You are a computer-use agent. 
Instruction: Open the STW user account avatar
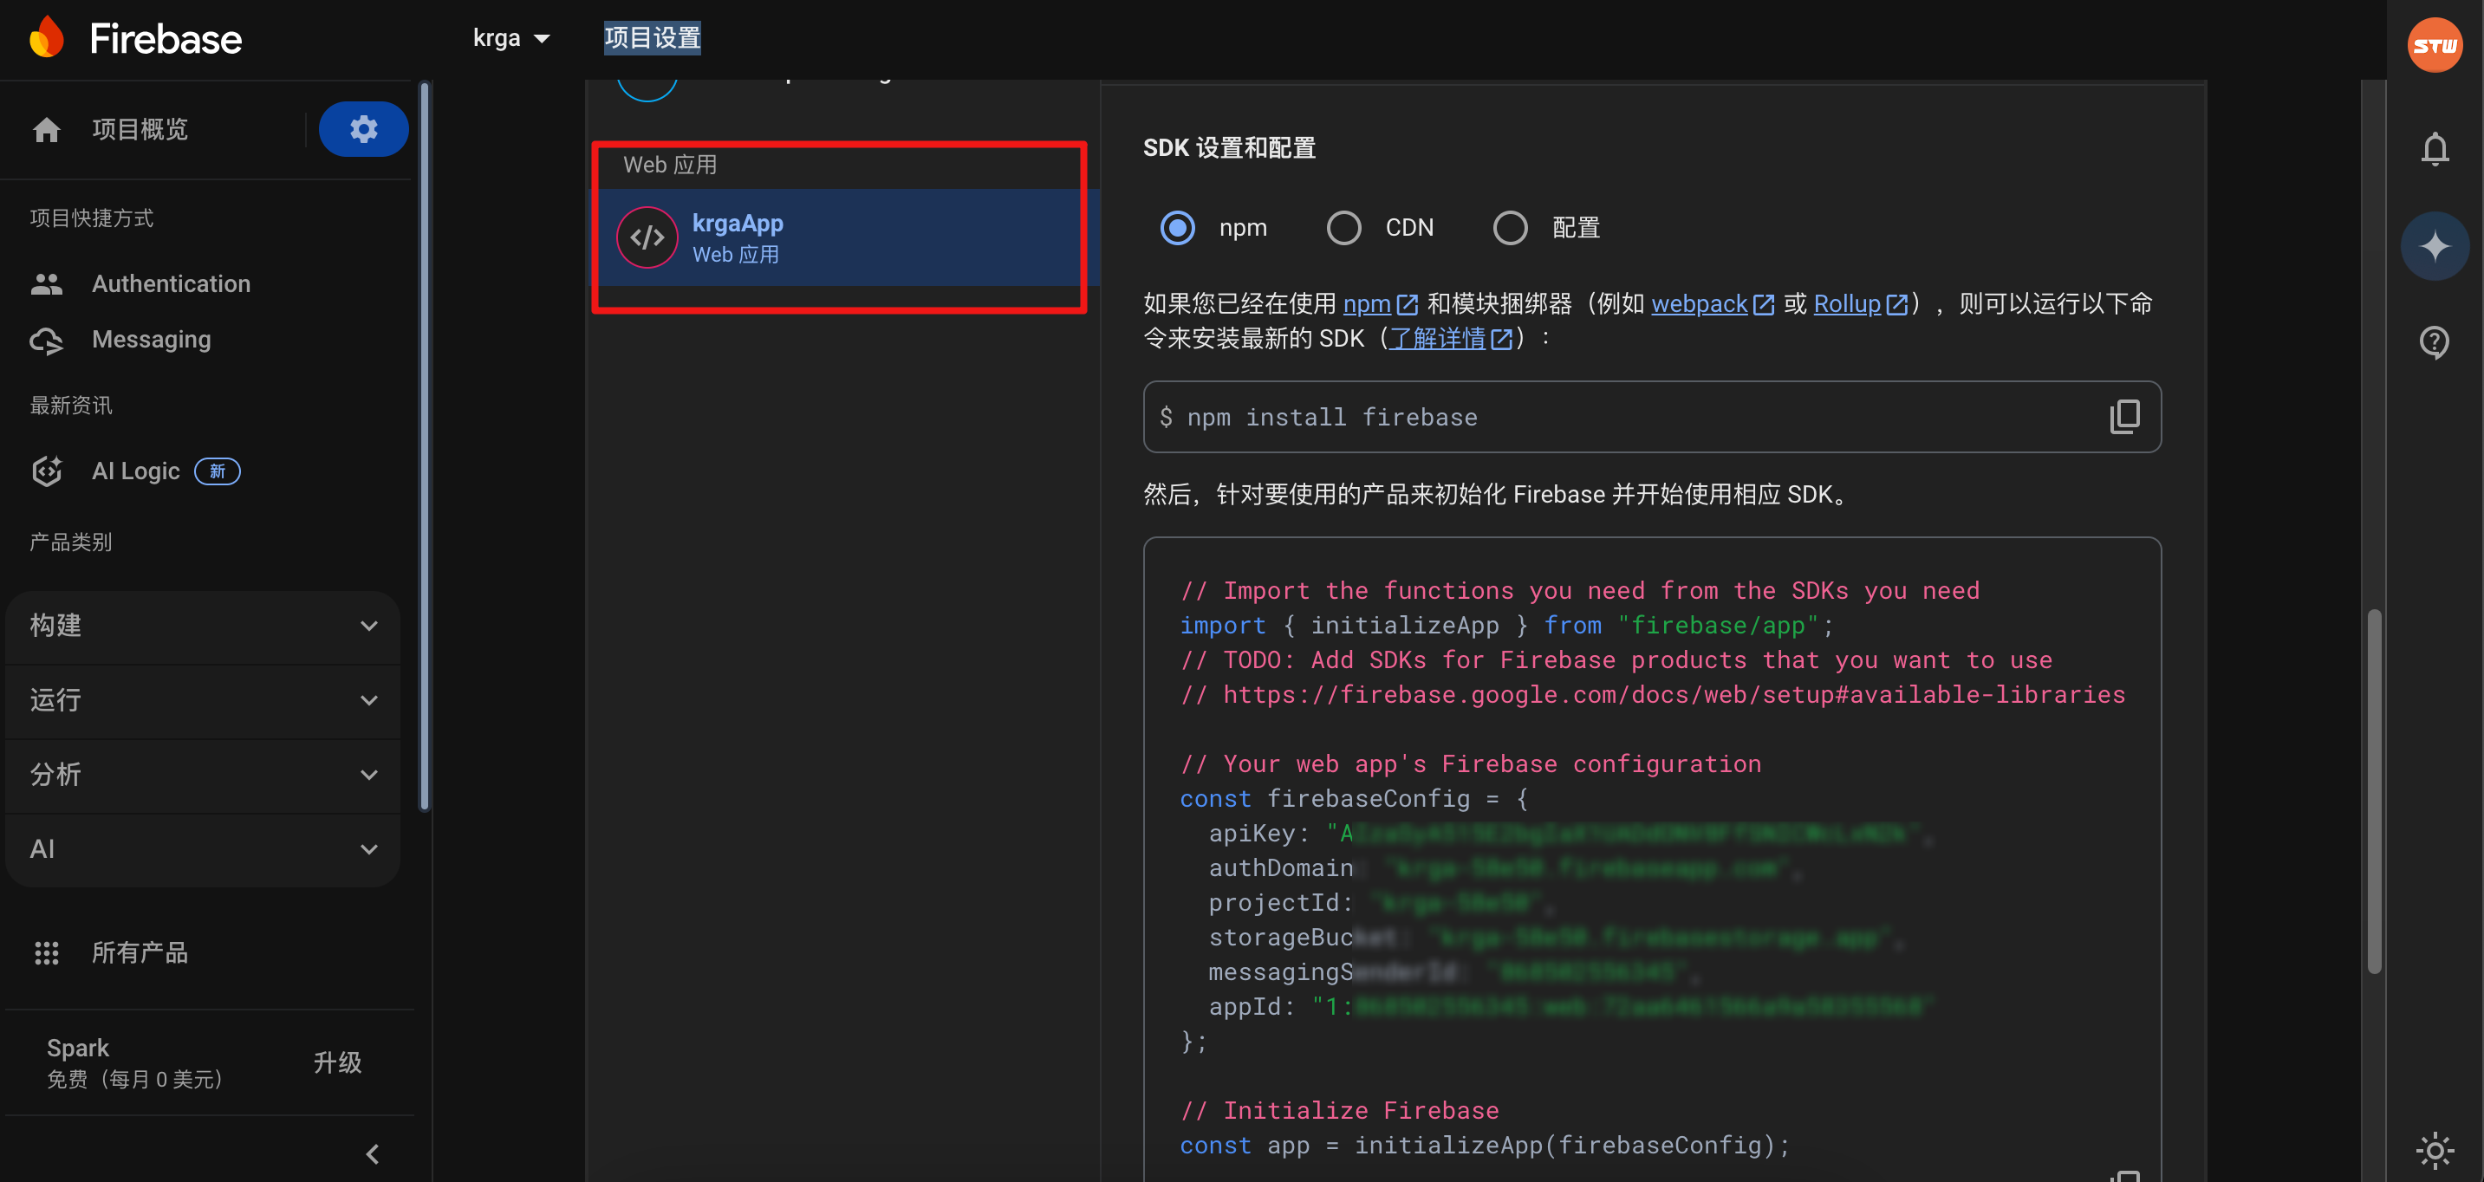click(2435, 44)
